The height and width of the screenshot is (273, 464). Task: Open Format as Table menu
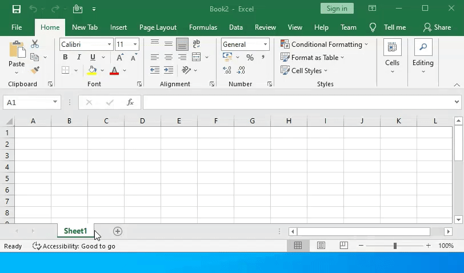click(x=312, y=57)
